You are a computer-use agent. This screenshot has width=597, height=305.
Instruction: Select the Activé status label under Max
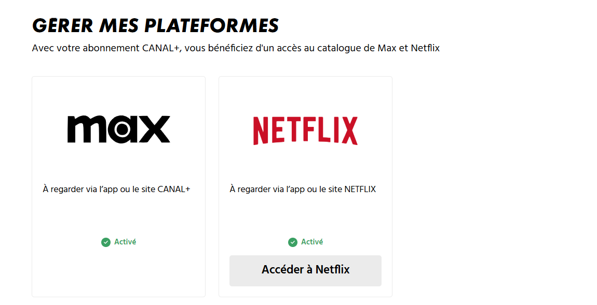(125, 242)
